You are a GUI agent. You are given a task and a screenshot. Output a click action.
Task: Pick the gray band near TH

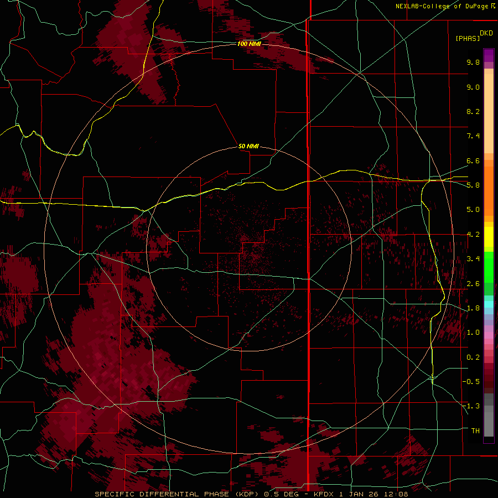489,424
